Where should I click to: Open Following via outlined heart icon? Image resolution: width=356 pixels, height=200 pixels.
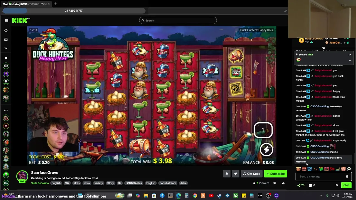pos(6,48)
